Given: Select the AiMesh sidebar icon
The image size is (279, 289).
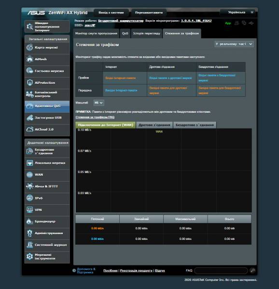Looking at the screenshot, I should coord(29,59).
